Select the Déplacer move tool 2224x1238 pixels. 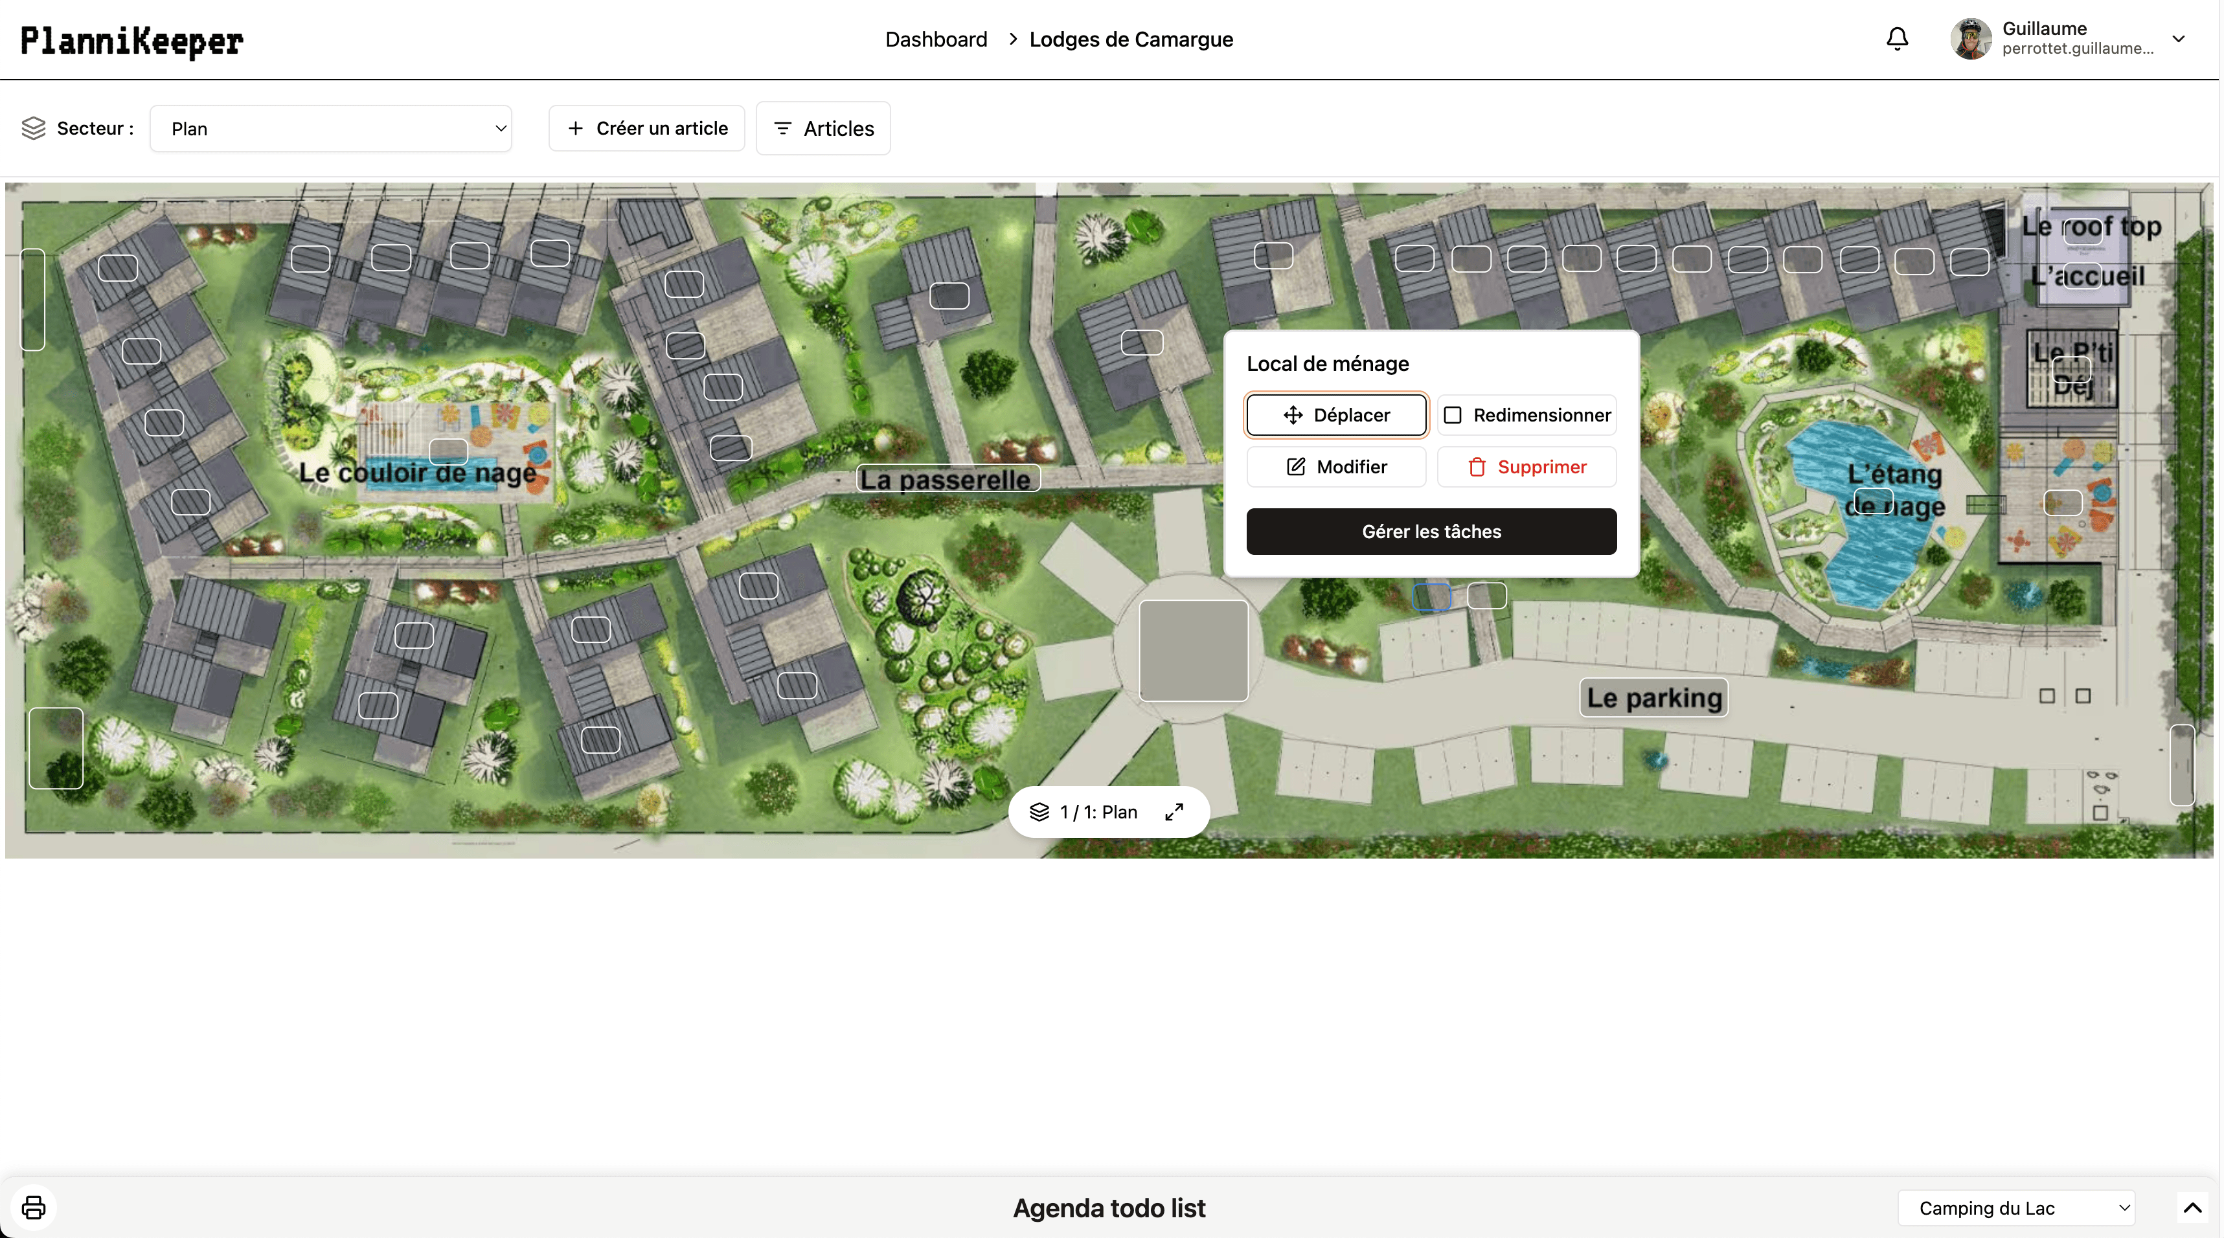(1335, 414)
